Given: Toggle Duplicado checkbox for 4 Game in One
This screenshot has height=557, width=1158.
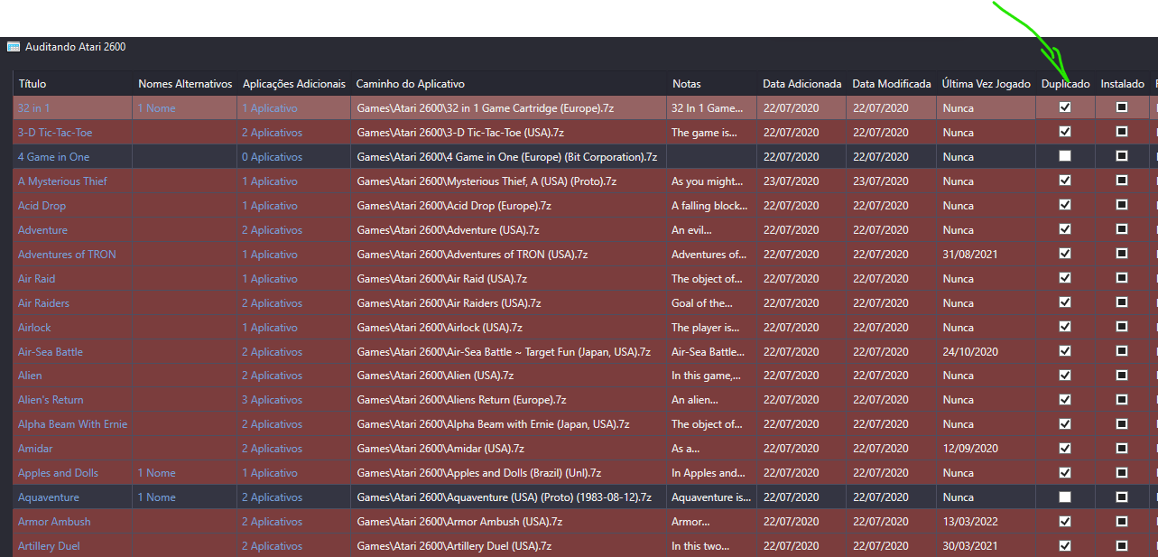Looking at the screenshot, I should pyautogui.click(x=1065, y=156).
